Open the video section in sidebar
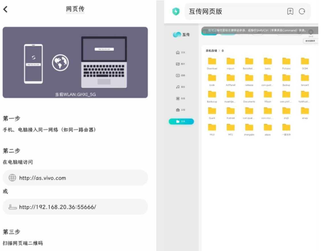326x251 pixels. [x=180, y=75]
